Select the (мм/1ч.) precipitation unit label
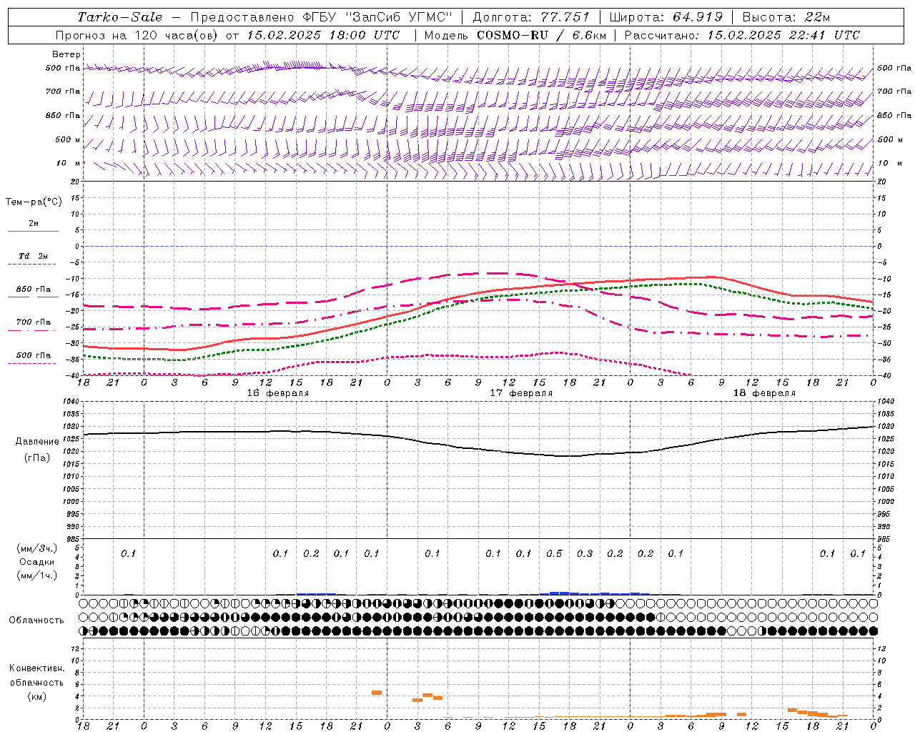 [x=37, y=575]
